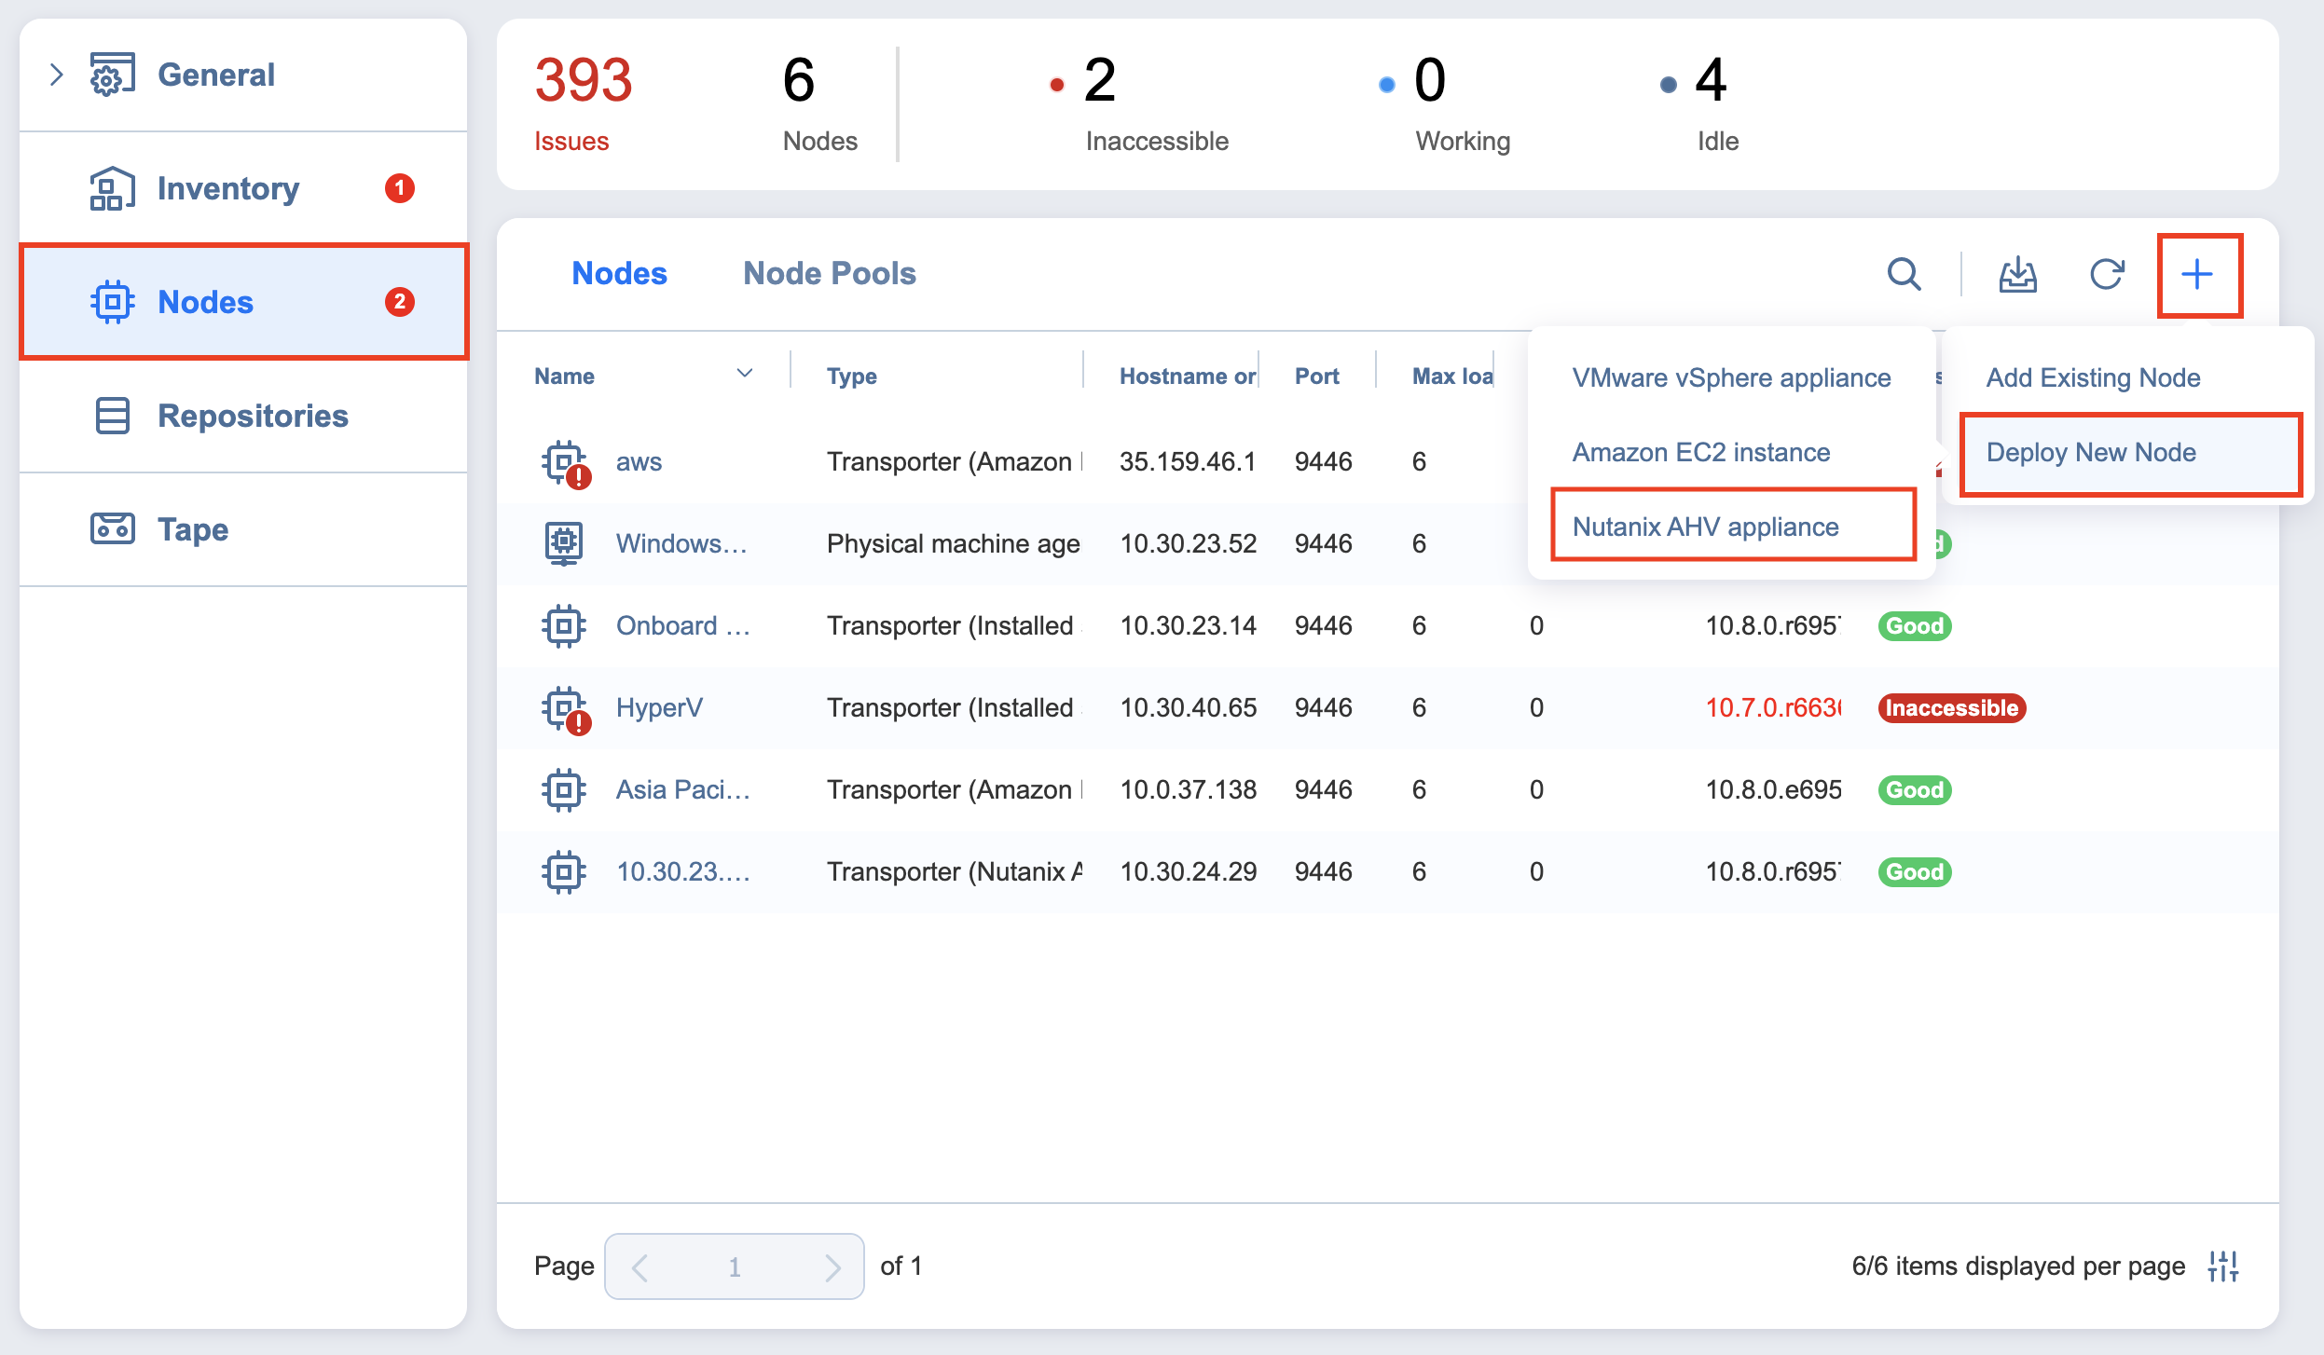Screen dimensions: 2324x1355
Task: Click the Good badge in 10.30.24.29 row
Action: tap(1915, 871)
